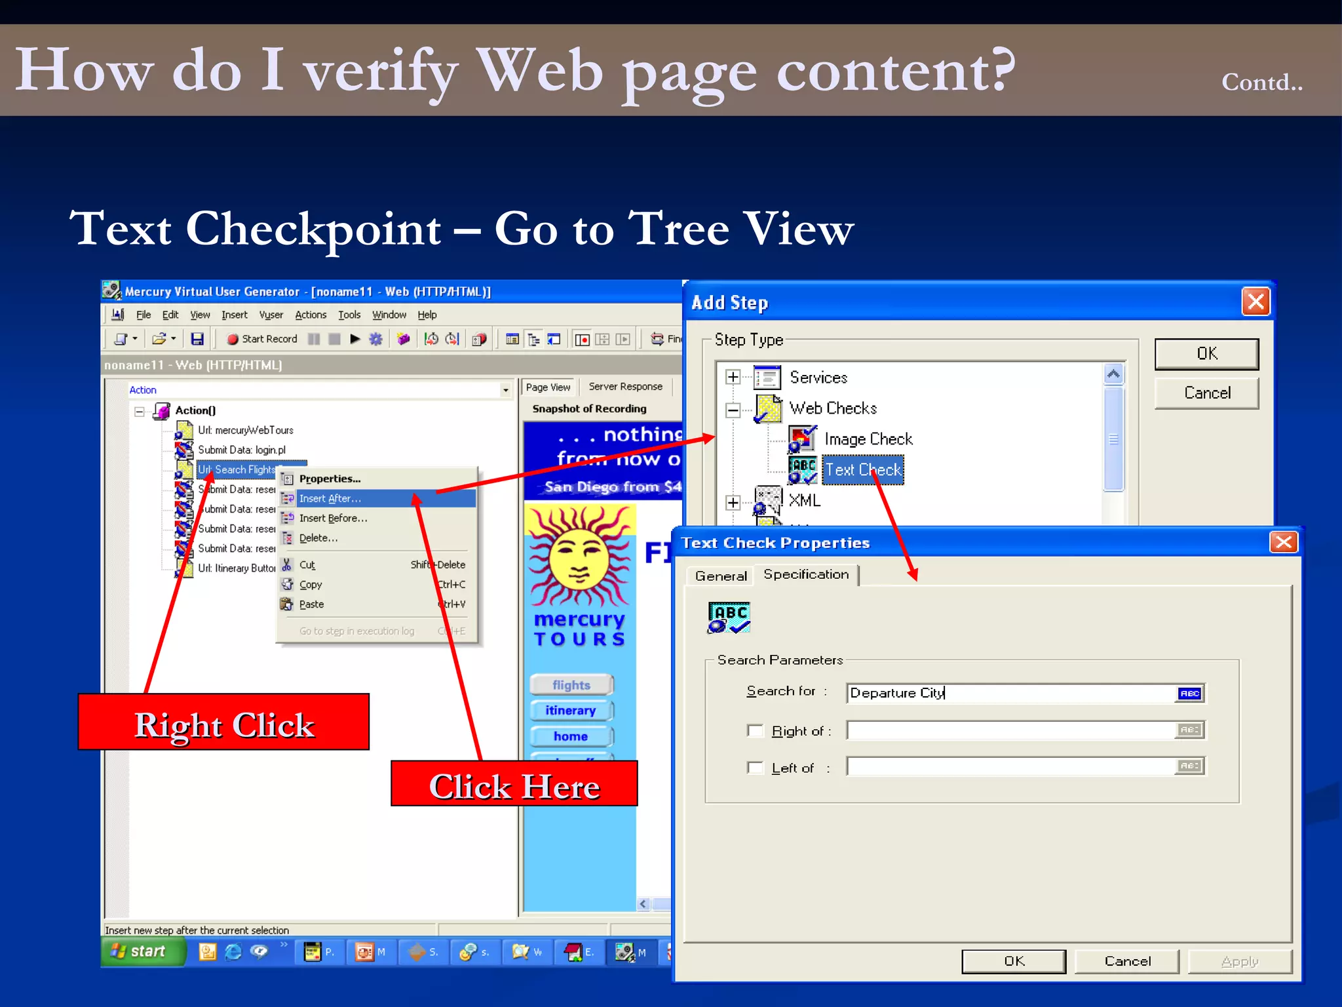
Task: Open the File menu
Action: click(143, 315)
